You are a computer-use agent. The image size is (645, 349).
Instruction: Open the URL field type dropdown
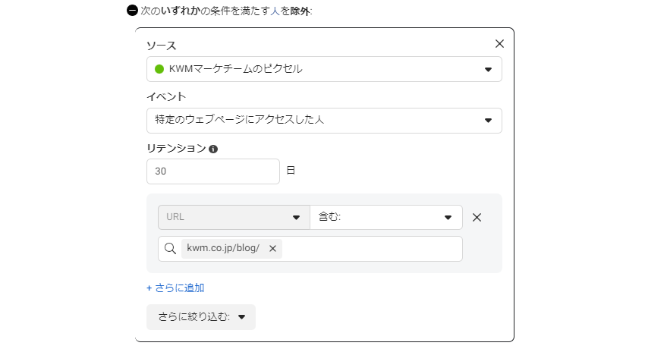pyautogui.click(x=234, y=218)
